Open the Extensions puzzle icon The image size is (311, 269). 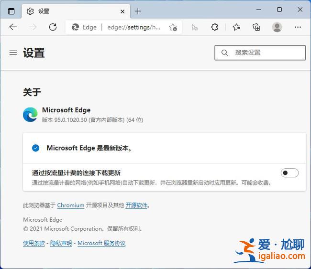click(214, 27)
